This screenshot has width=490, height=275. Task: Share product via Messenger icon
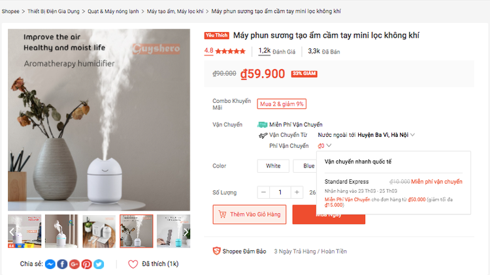pos(50,264)
